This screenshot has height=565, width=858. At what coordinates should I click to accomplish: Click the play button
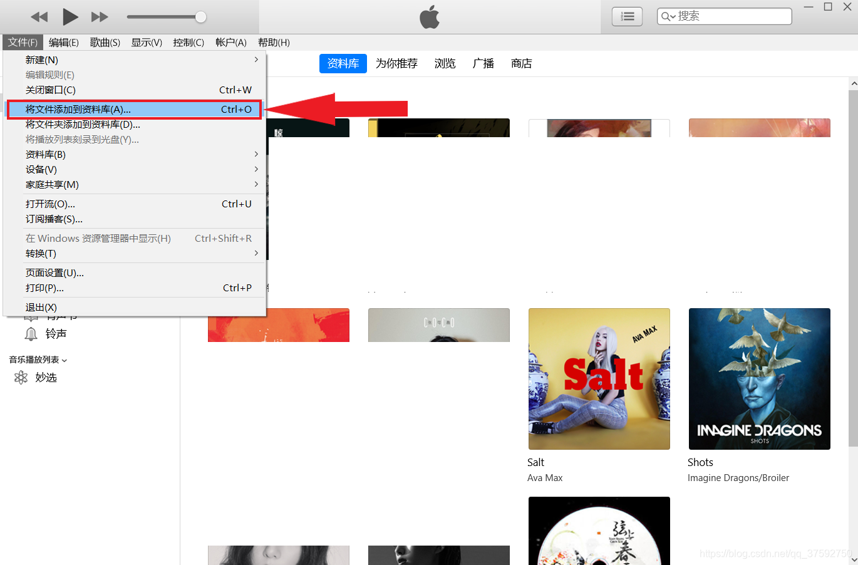click(x=70, y=17)
